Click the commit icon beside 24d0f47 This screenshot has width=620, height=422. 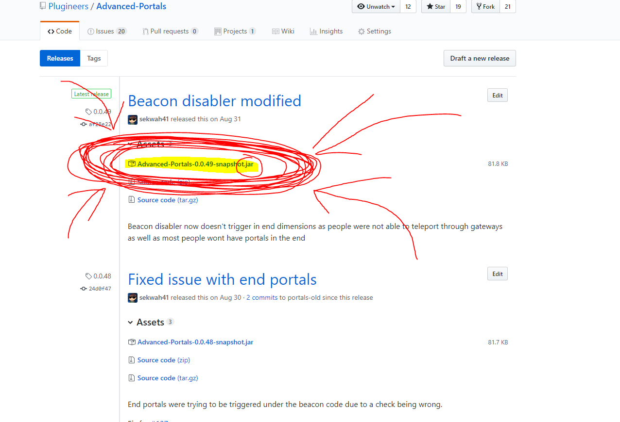click(x=84, y=289)
